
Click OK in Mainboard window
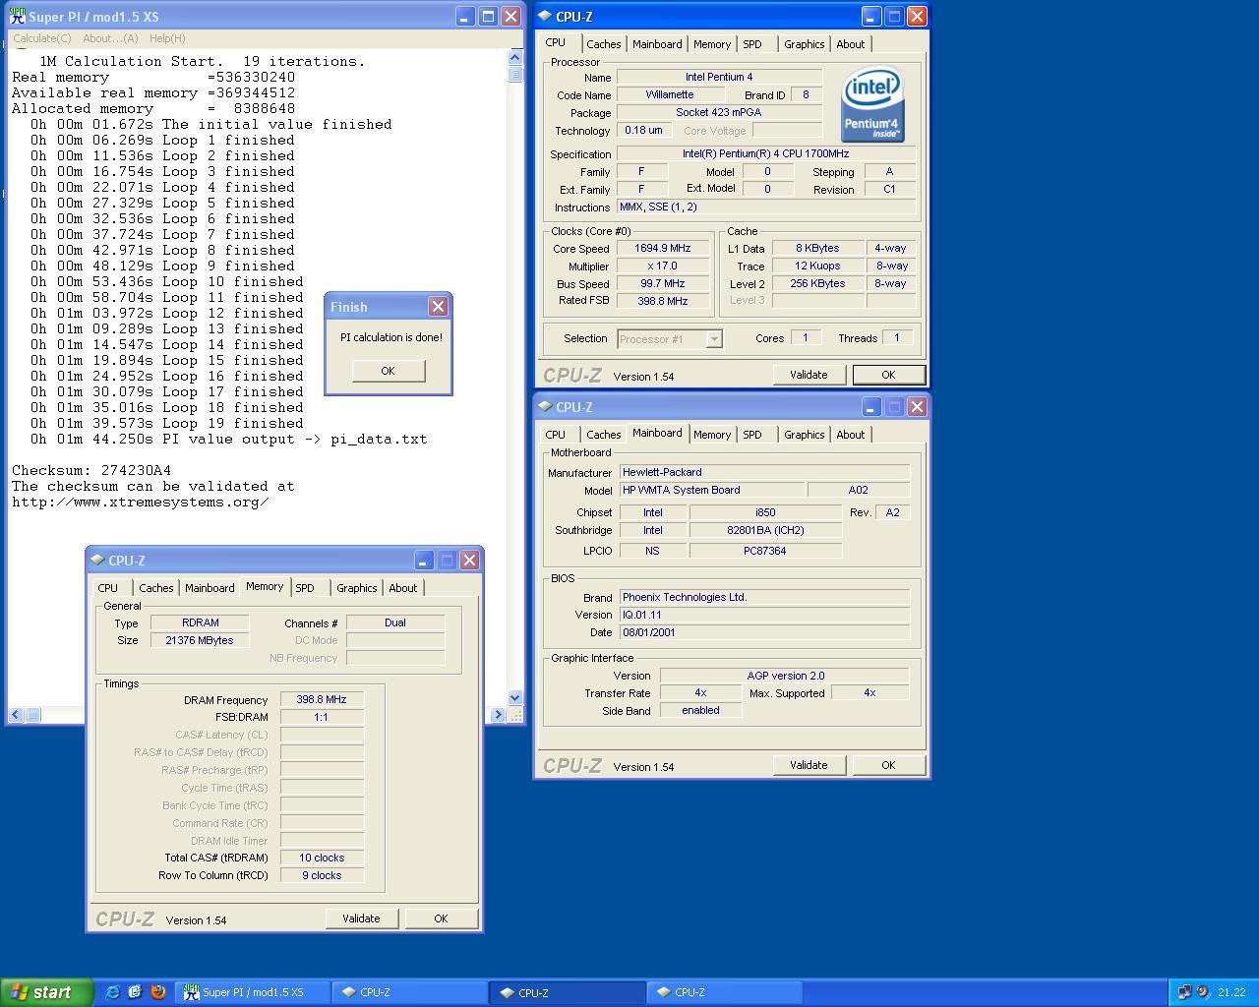click(x=888, y=765)
